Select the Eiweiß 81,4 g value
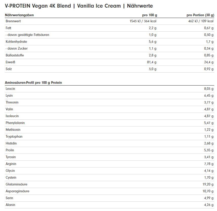The image size is (217, 211). click(152, 62)
